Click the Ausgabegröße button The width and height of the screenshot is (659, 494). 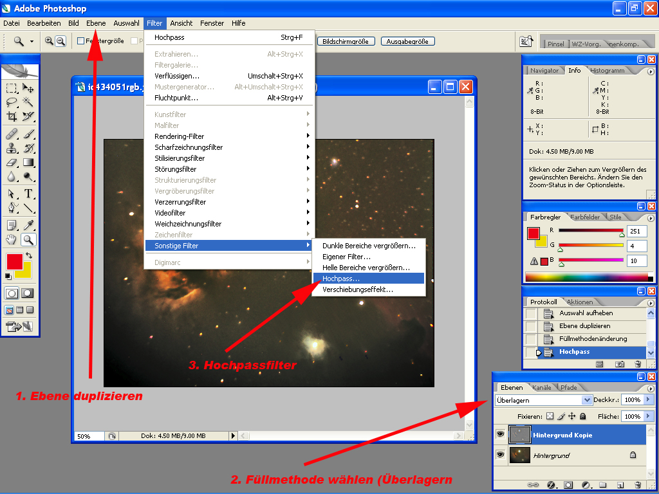point(407,41)
